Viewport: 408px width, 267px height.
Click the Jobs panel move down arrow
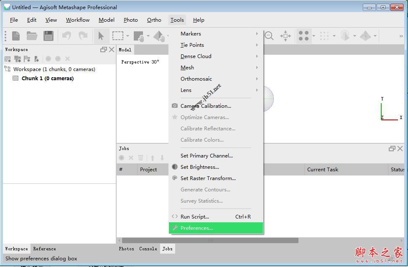tap(162, 158)
